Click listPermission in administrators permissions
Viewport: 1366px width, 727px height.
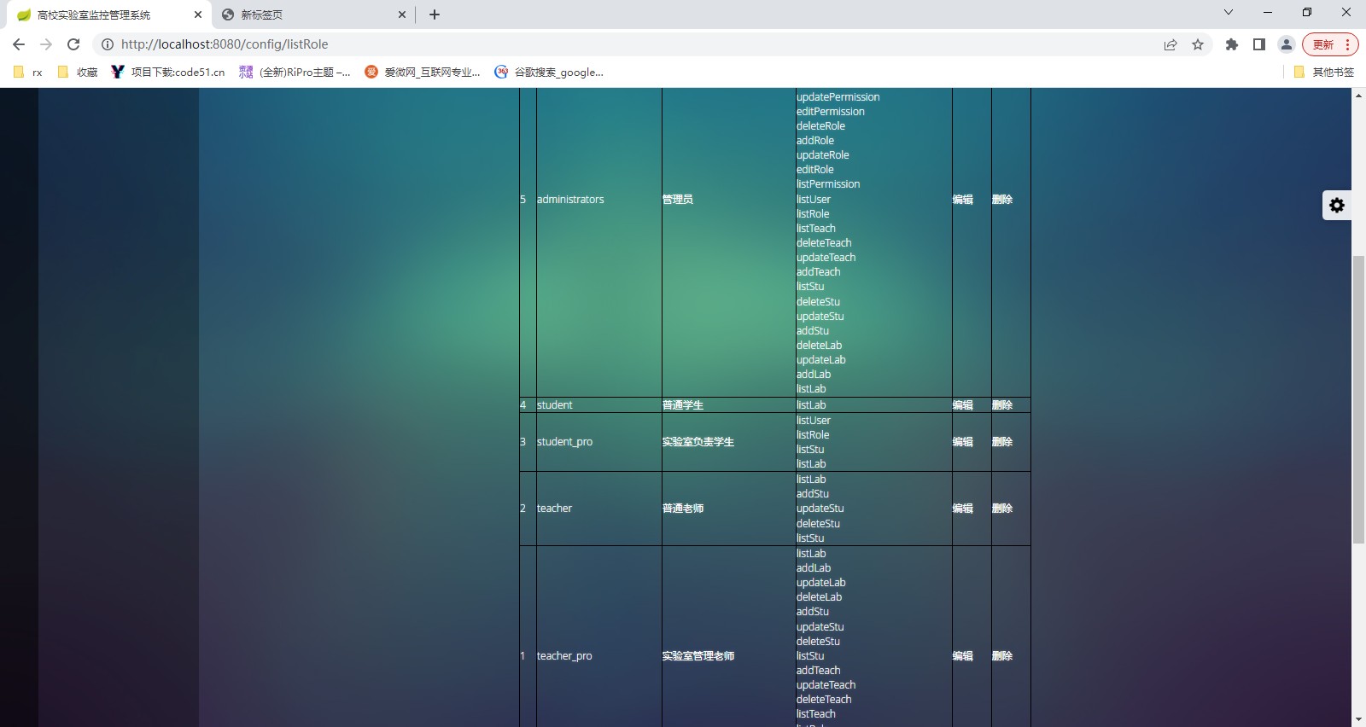(x=828, y=184)
